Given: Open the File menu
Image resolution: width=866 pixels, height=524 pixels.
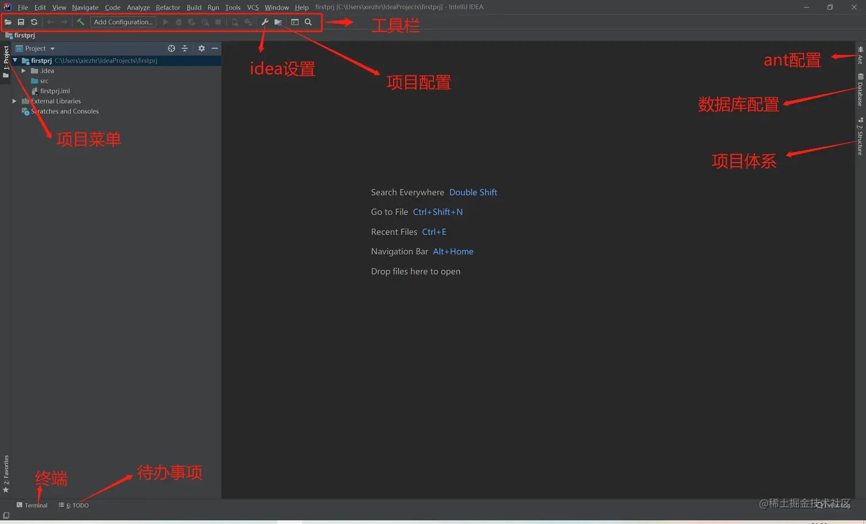Looking at the screenshot, I should [x=23, y=7].
